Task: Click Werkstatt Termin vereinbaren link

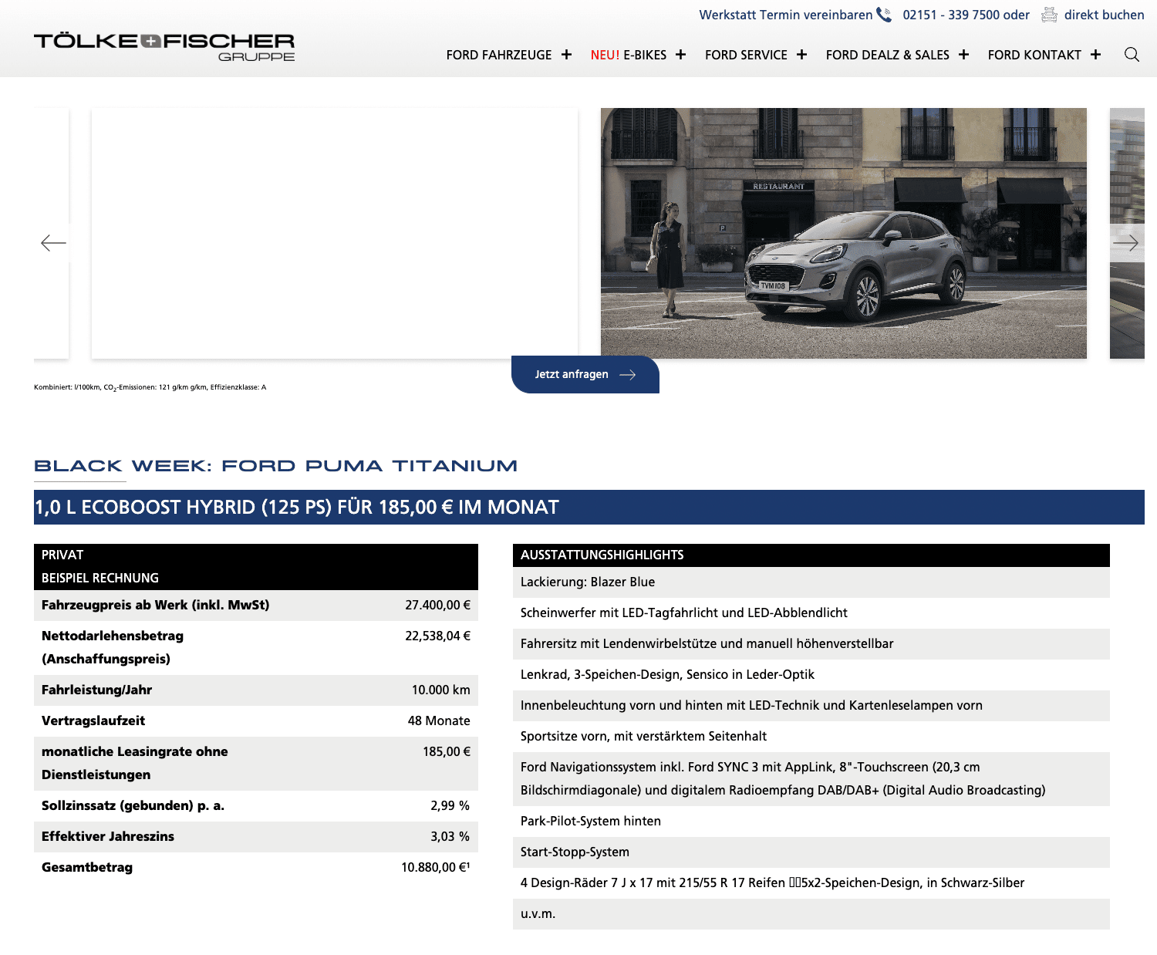Action: coord(785,15)
